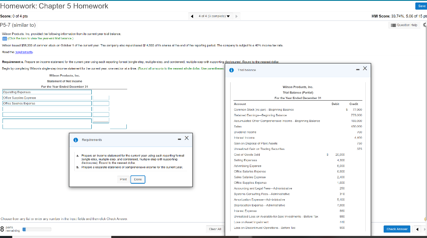427x238 pixels.
Task: Click amount field for Office Salaries Expense
Action: 101,103
